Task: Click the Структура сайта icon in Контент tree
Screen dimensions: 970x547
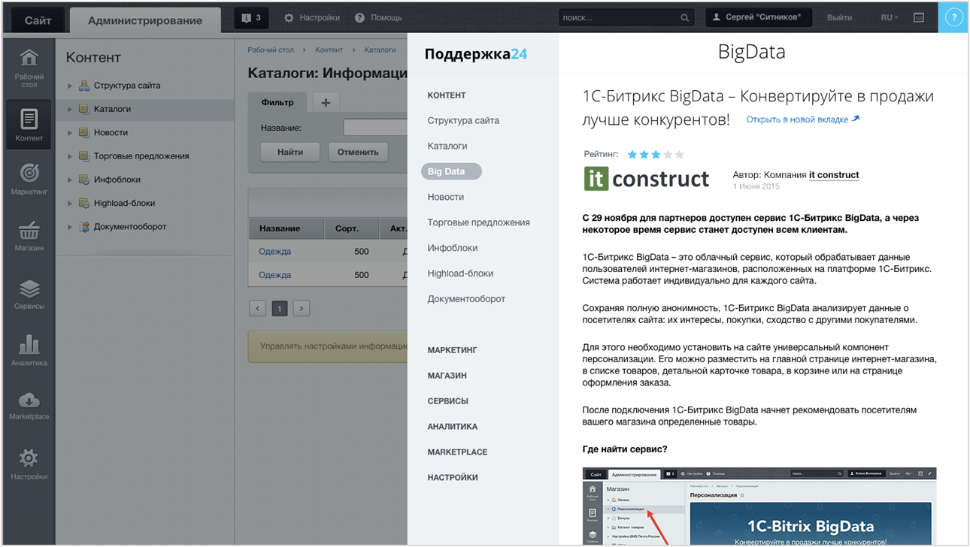Action: click(84, 86)
